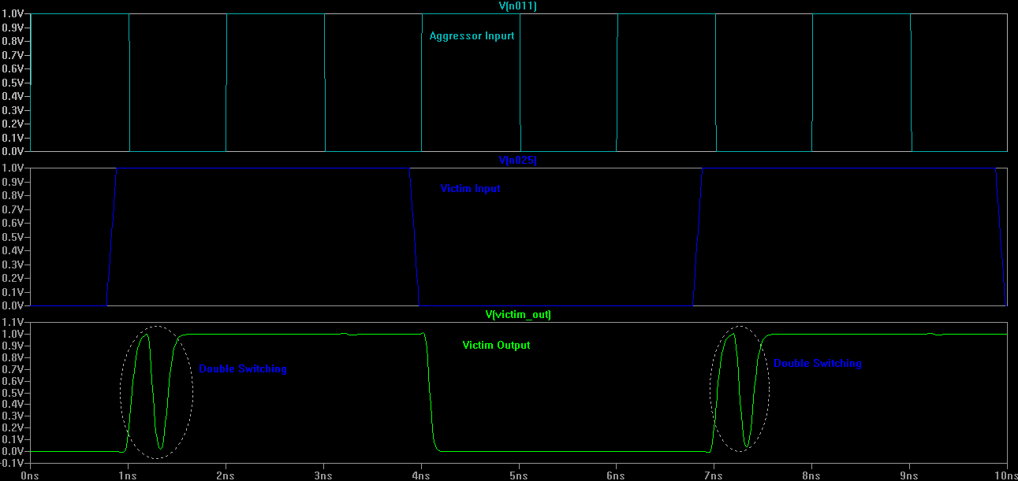Click the 1.0V axis label on the top pane

point(13,12)
